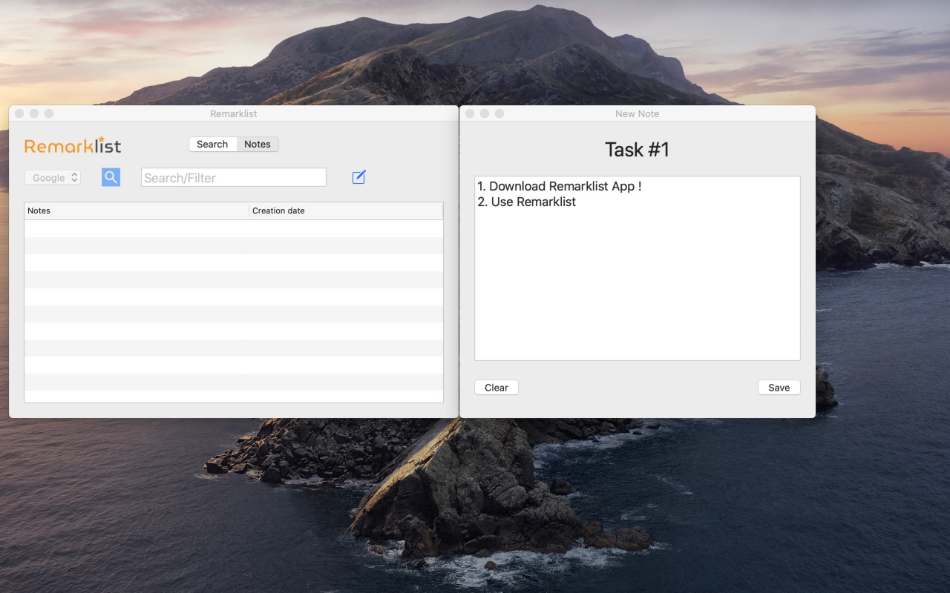950x593 pixels.
Task: Zoom the Remarklist window
Action: (49, 113)
